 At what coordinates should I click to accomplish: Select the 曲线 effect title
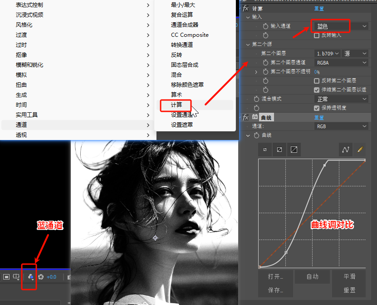tap(266, 118)
